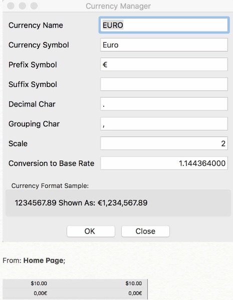Image resolution: width=233 pixels, height=300 pixels.
Task: Click the window's red close control
Action: pyautogui.click(x=11, y=5)
